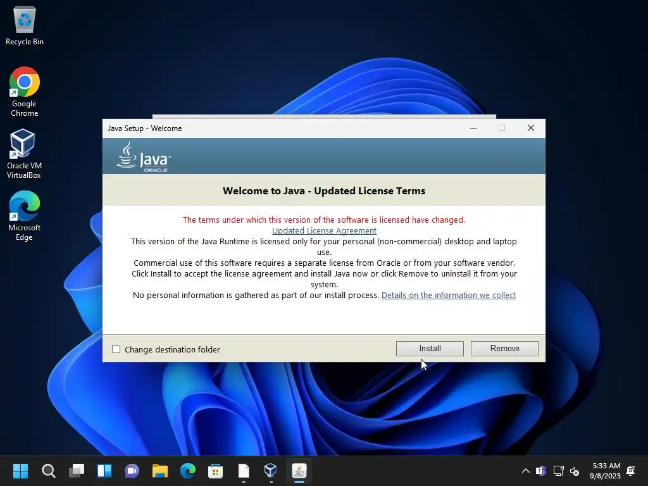Launch Microsoft Edge from the taskbar

tap(187, 471)
